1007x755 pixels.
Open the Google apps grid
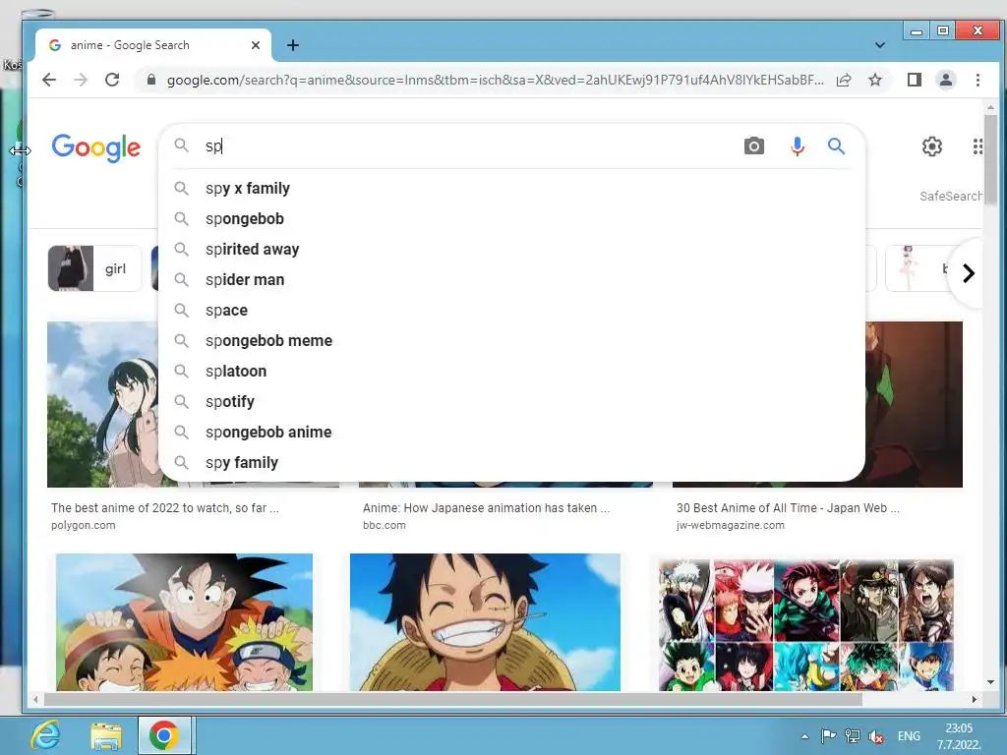(x=977, y=146)
